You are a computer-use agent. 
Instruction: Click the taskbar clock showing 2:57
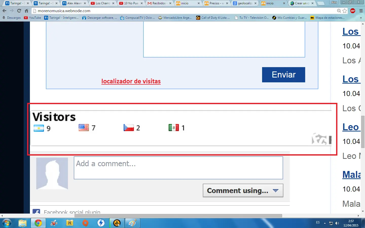coord(351,223)
